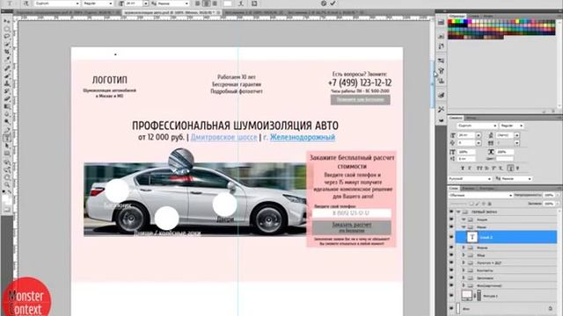
Task: Hide the bottom Фон background layer
Action: (x=451, y=308)
